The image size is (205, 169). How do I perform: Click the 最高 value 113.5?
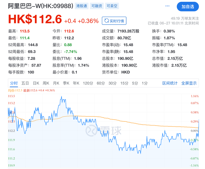tap(25, 31)
